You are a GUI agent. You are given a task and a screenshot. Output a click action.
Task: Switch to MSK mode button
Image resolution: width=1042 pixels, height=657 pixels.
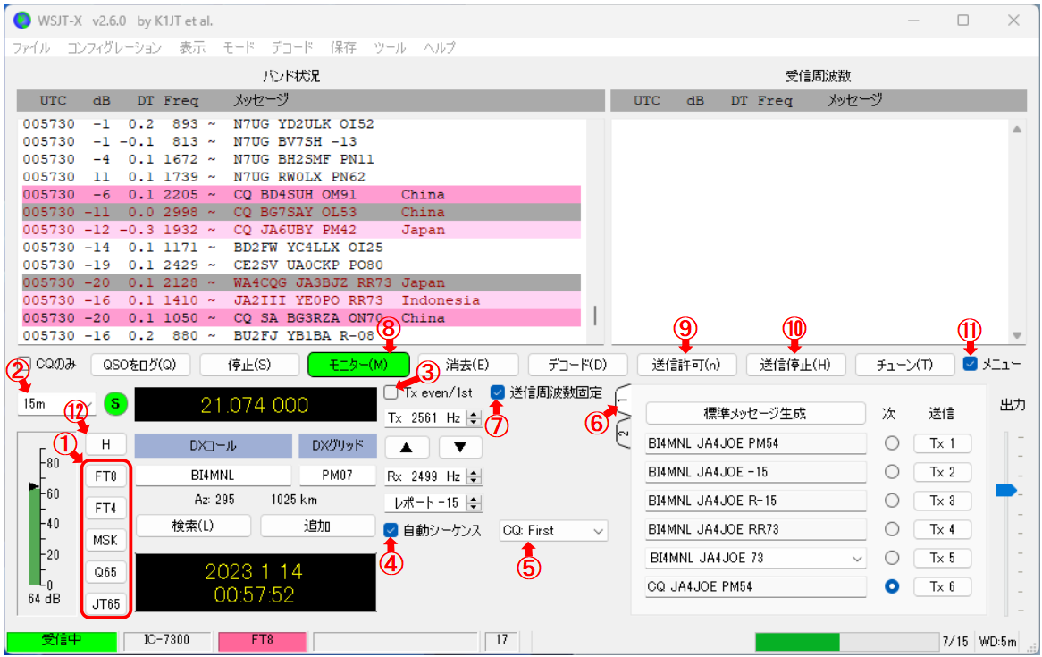(105, 540)
